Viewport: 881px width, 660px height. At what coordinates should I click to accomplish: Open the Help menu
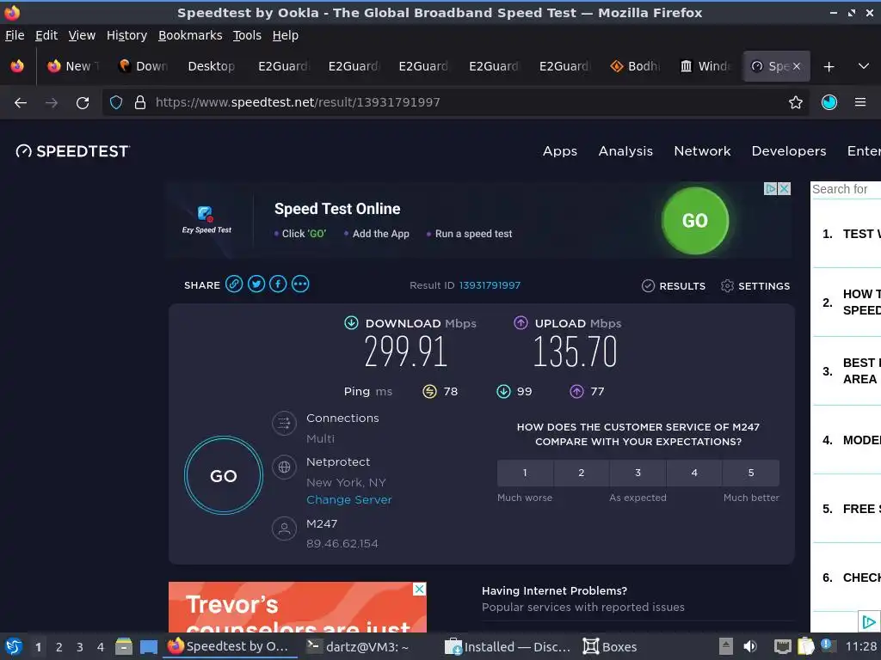coord(286,35)
